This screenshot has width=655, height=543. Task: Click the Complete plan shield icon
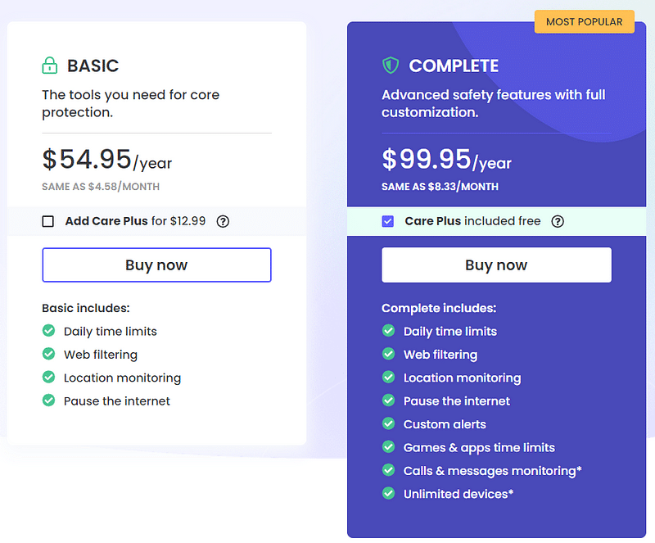[x=391, y=66]
